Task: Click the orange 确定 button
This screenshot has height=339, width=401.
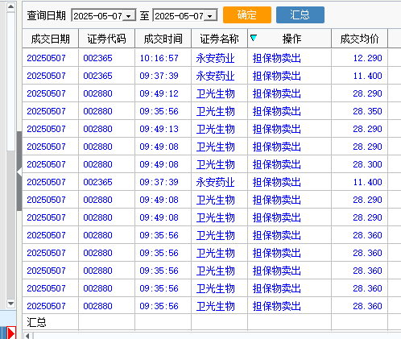Action: pos(247,14)
